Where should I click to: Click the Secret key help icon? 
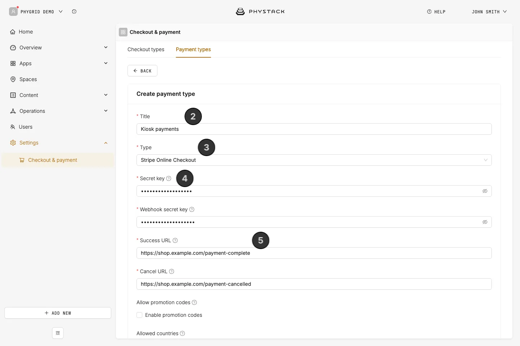169,178
